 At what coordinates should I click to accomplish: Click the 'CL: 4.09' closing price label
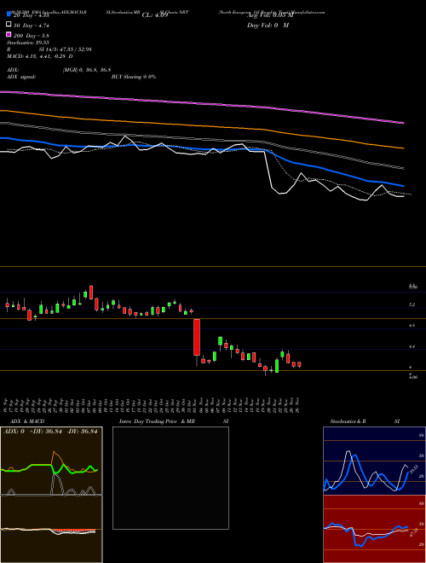point(155,15)
